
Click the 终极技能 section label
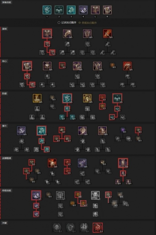tap(7, 190)
